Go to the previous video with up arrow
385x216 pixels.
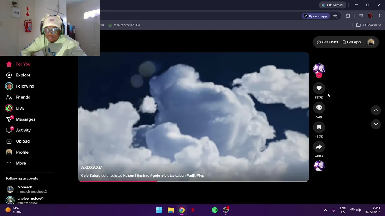[x=376, y=110]
